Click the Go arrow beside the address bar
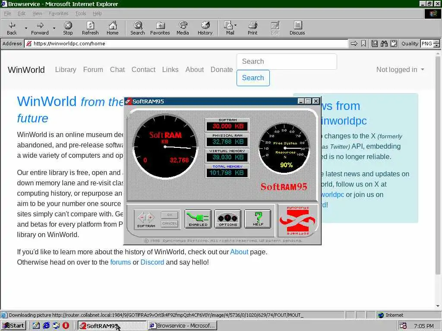Image resolution: width=442 pixels, height=331 pixels. (x=354, y=44)
